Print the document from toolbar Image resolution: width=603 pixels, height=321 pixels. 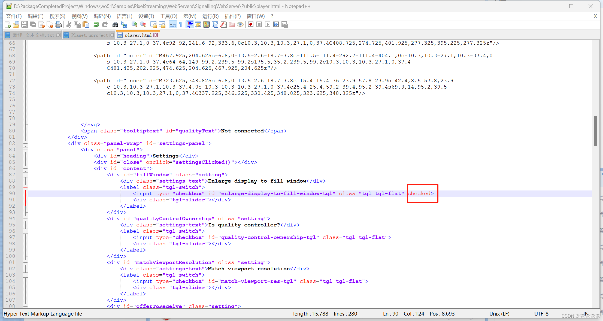click(x=58, y=25)
